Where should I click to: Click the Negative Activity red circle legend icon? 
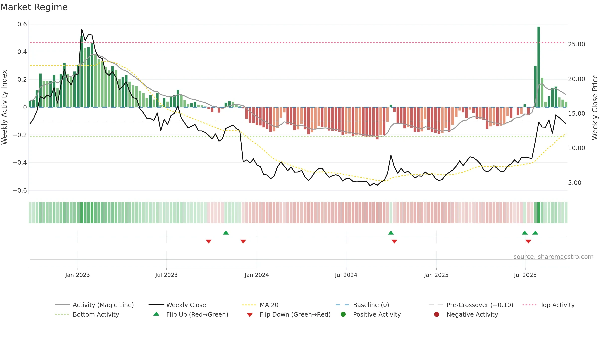click(437, 314)
